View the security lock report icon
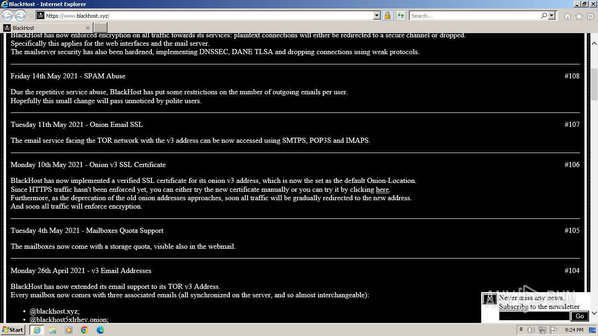598x336 pixels. click(387, 15)
